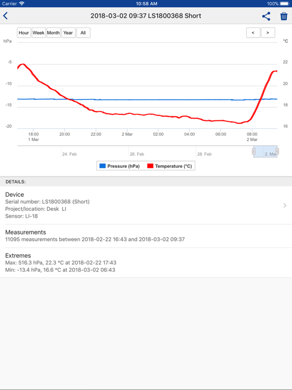
Task: Click the red temperature line on chart
Action: pos(158,115)
